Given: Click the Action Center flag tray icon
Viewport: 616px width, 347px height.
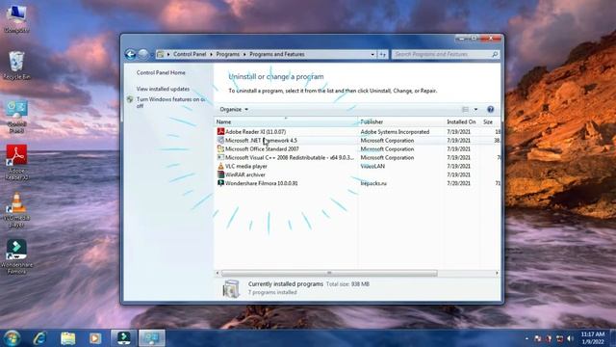Looking at the screenshot, I should pos(537,338).
